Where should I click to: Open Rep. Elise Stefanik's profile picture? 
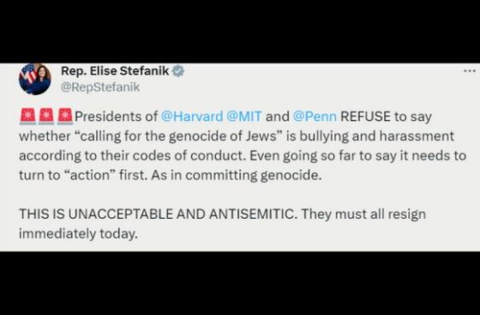click(x=34, y=79)
